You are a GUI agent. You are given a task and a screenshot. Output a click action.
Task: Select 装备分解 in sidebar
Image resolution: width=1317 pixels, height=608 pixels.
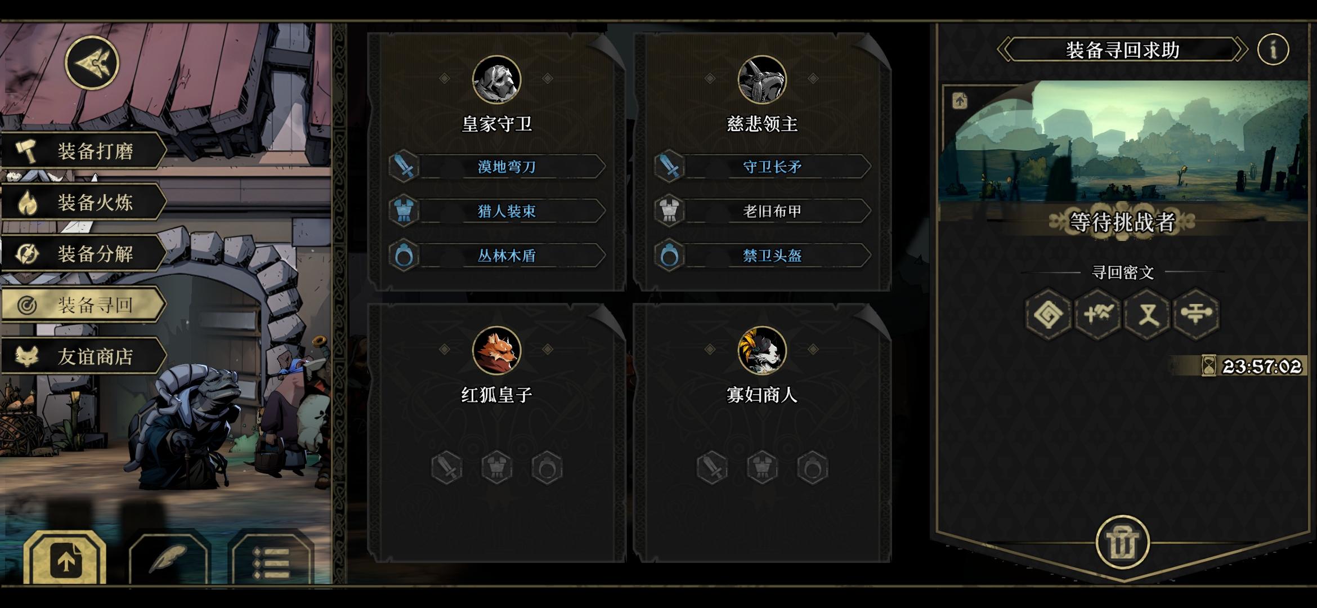pyautogui.click(x=83, y=253)
